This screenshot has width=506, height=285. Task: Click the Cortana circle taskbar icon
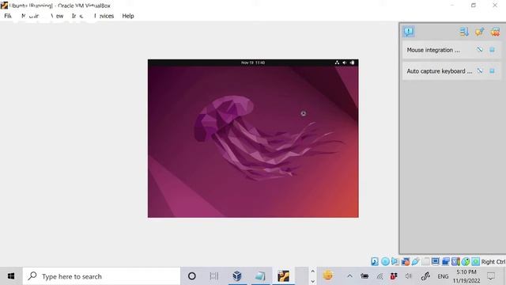click(x=192, y=276)
